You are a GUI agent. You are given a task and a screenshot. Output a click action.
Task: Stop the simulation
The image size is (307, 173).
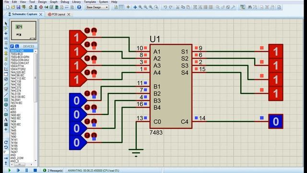[35, 170]
